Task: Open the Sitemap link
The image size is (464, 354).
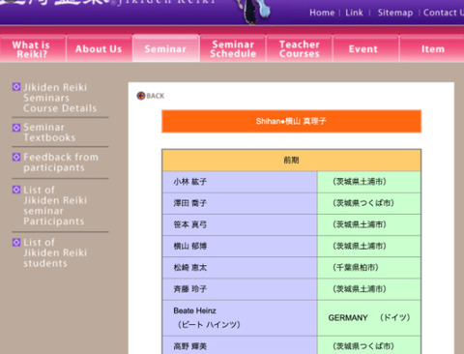Action: 395,13
